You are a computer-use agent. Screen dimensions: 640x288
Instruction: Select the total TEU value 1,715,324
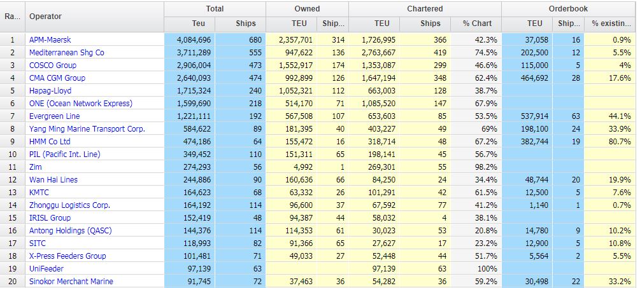tap(194, 90)
